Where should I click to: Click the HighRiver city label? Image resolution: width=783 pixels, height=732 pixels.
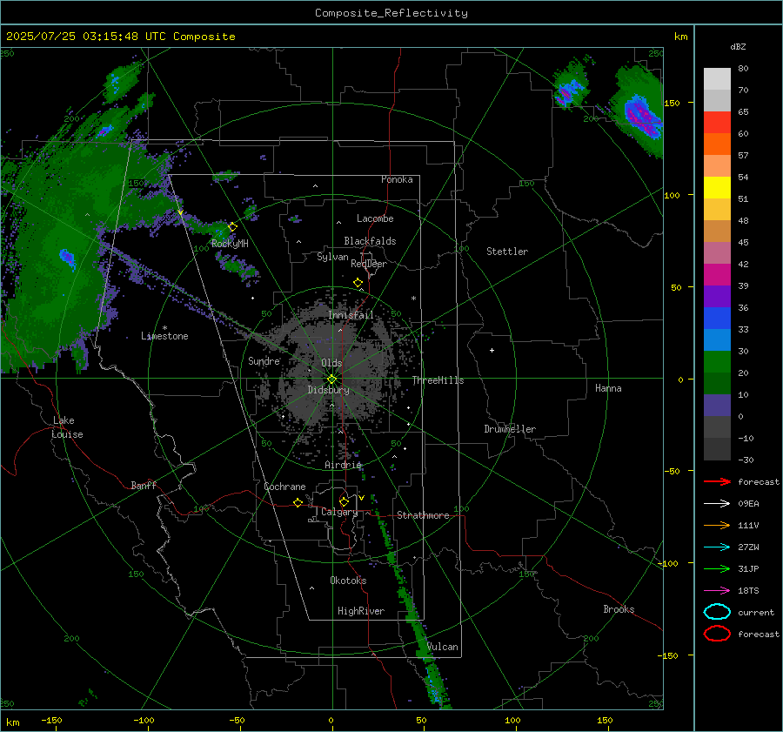(361, 611)
